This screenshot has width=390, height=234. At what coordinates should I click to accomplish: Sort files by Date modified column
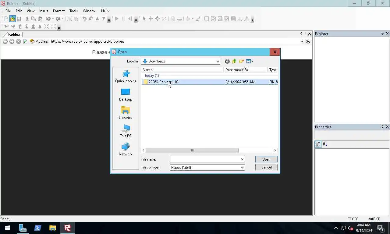pos(246,70)
